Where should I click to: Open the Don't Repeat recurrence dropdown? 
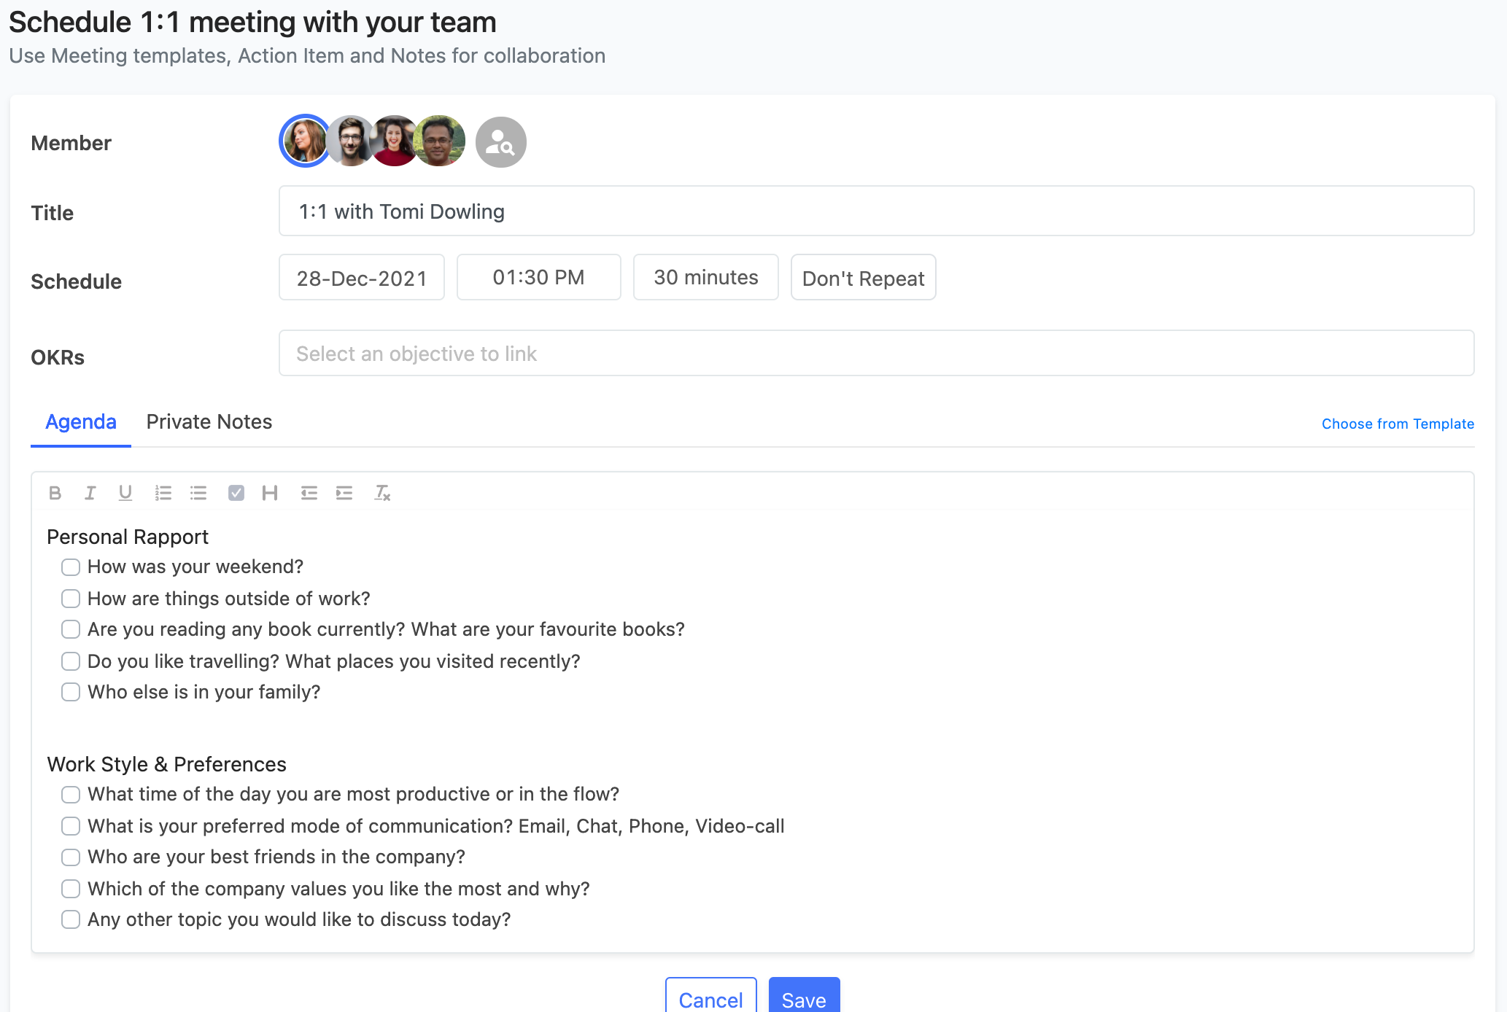coord(863,277)
